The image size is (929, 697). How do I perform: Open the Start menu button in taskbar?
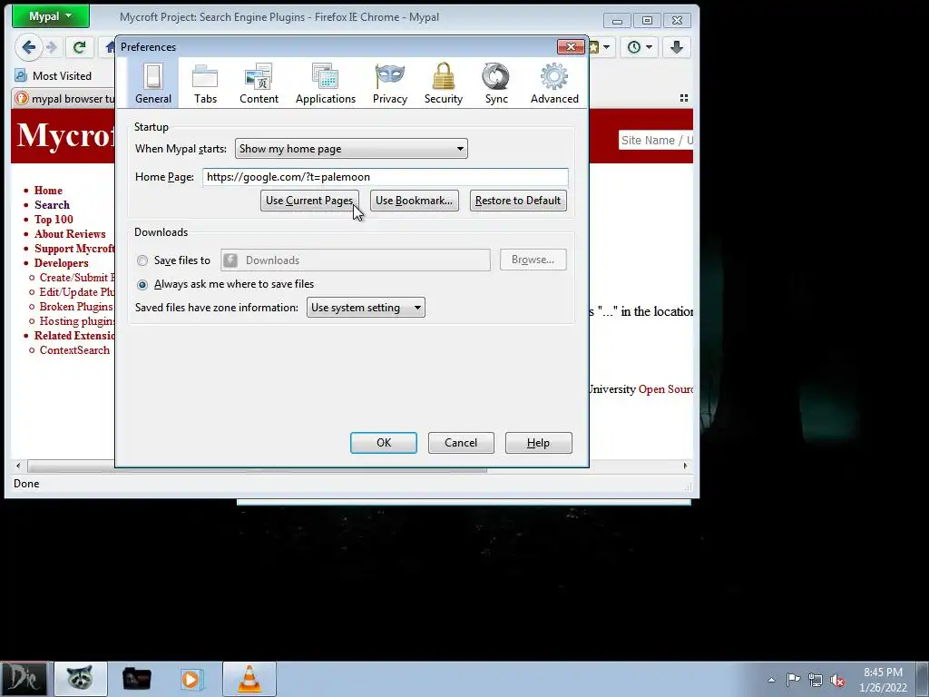(x=24, y=679)
